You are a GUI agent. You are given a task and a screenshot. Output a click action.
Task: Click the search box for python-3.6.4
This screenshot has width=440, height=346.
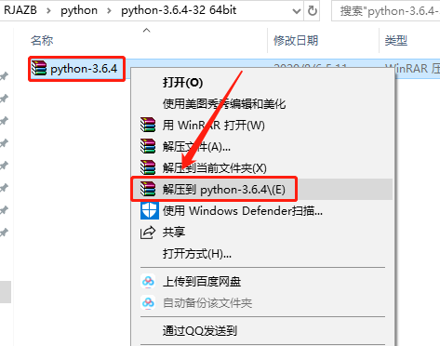click(x=386, y=11)
